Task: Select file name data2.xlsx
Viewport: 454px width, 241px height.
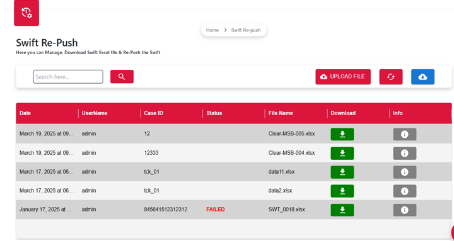Action: [280, 191]
